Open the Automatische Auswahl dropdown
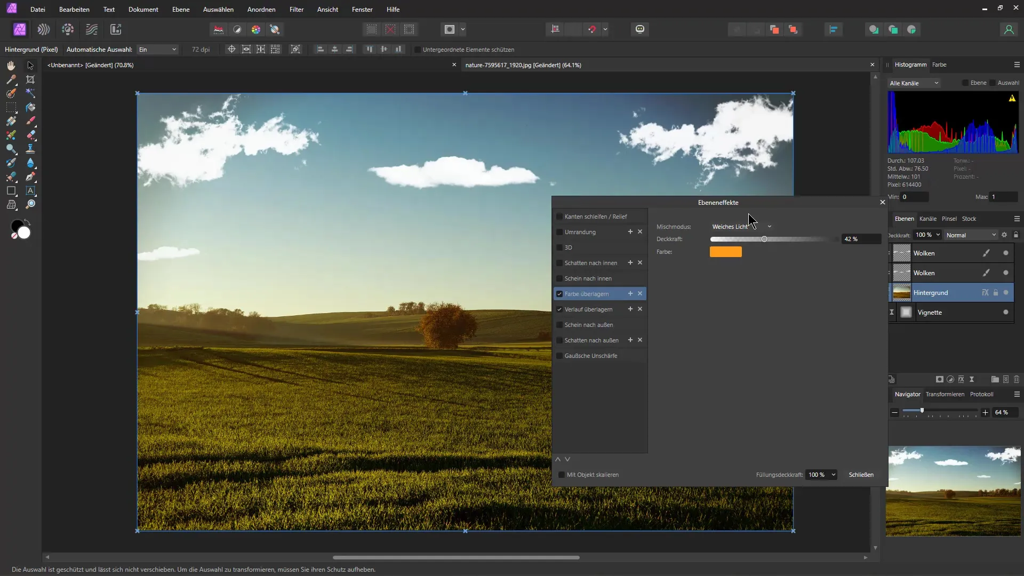The image size is (1024, 576). click(x=157, y=50)
